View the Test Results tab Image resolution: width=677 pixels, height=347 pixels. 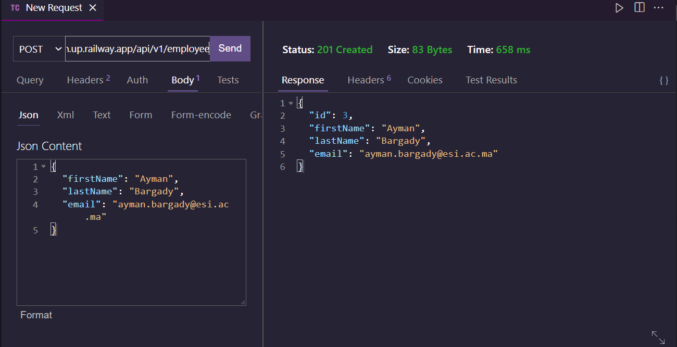pyautogui.click(x=491, y=80)
